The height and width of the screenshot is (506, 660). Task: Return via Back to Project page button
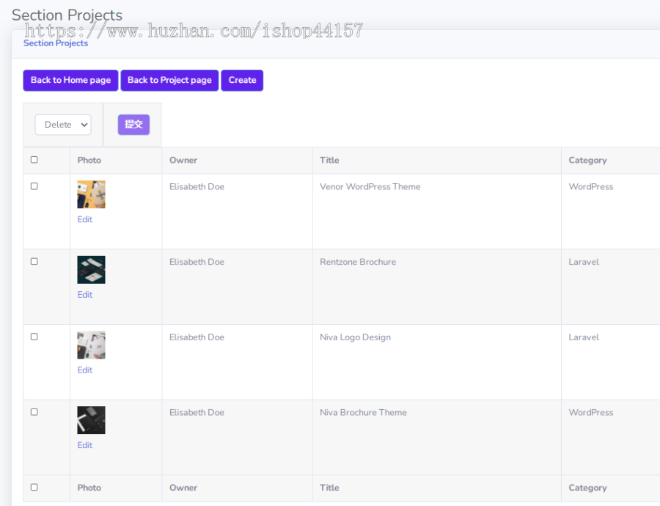tap(169, 81)
